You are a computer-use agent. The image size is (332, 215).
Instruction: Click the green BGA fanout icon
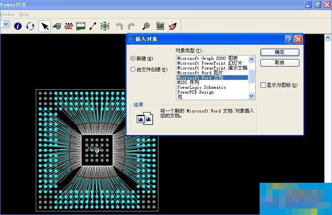[105, 26]
